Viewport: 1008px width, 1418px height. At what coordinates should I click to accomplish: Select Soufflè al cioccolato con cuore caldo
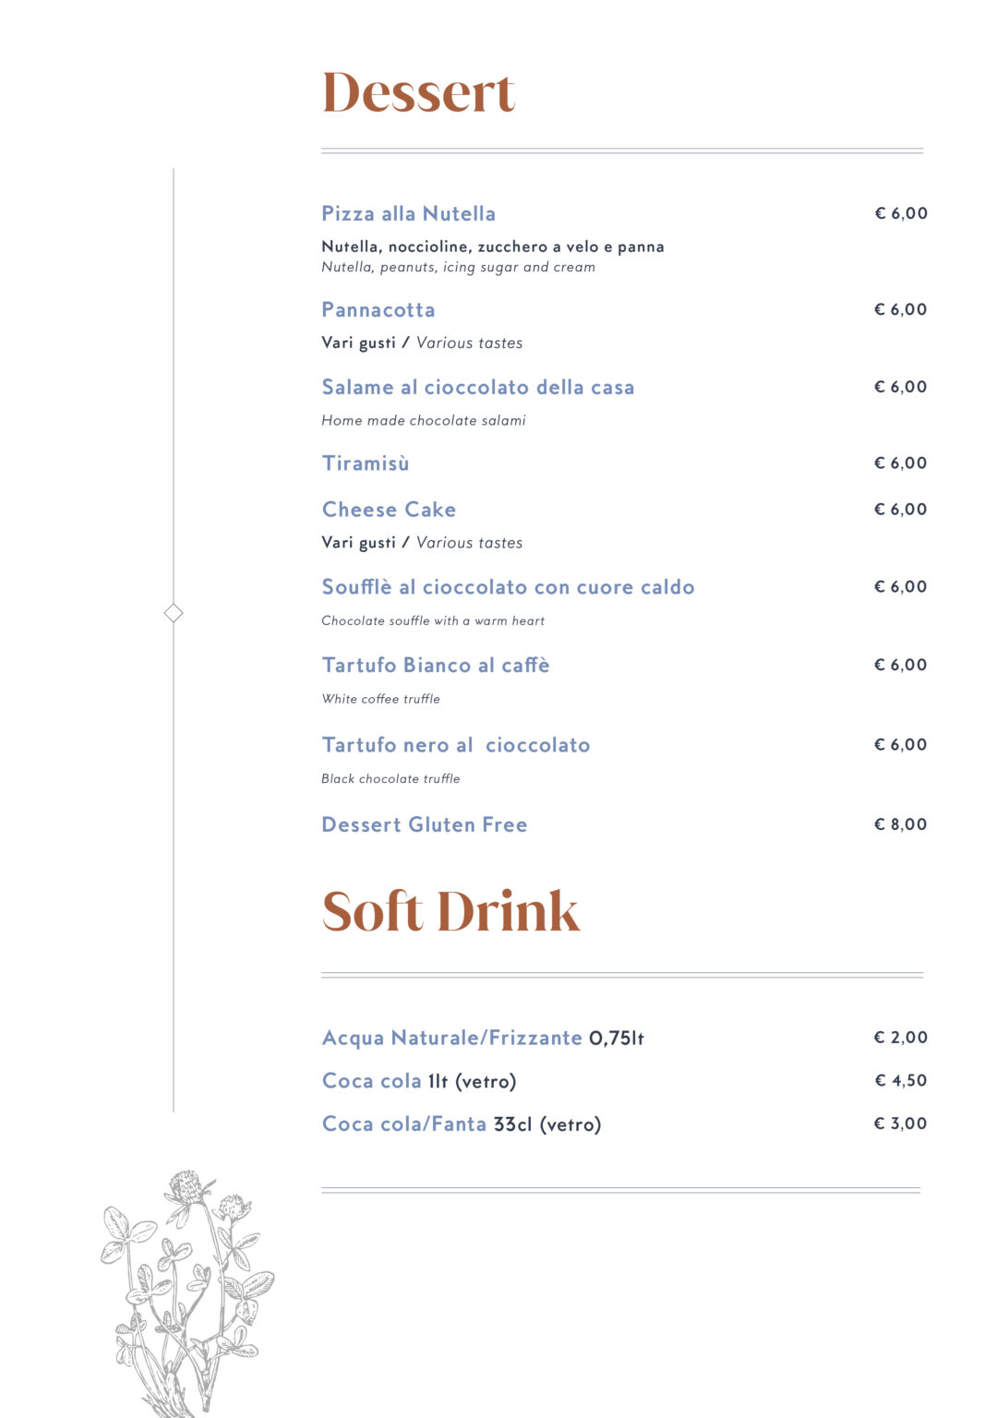(508, 587)
